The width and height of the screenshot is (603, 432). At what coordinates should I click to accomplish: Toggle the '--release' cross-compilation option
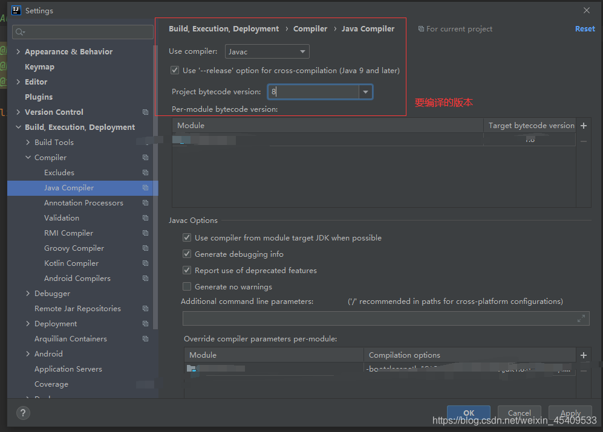pyautogui.click(x=175, y=70)
